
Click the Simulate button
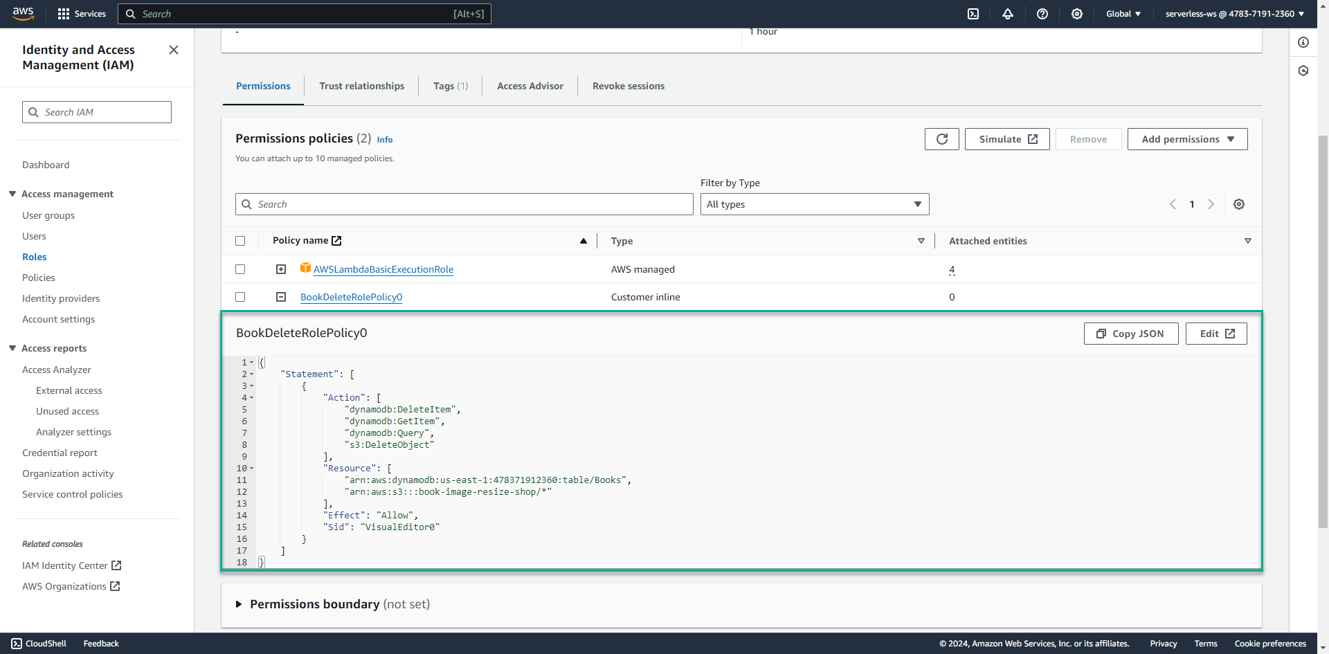tap(1007, 139)
